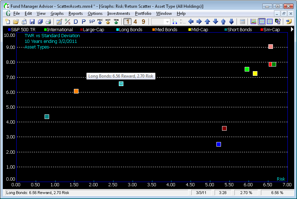Toggle the single graph view button 1
The height and width of the screenshot is (199, 297).
point(128,22)
